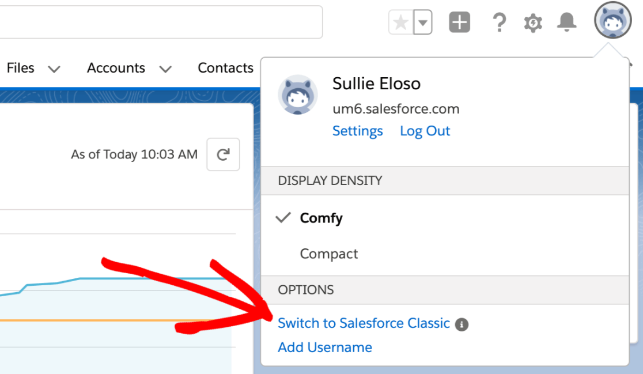643x374 pixels.
Task: Open the Settings link
Action: (357, 131)
